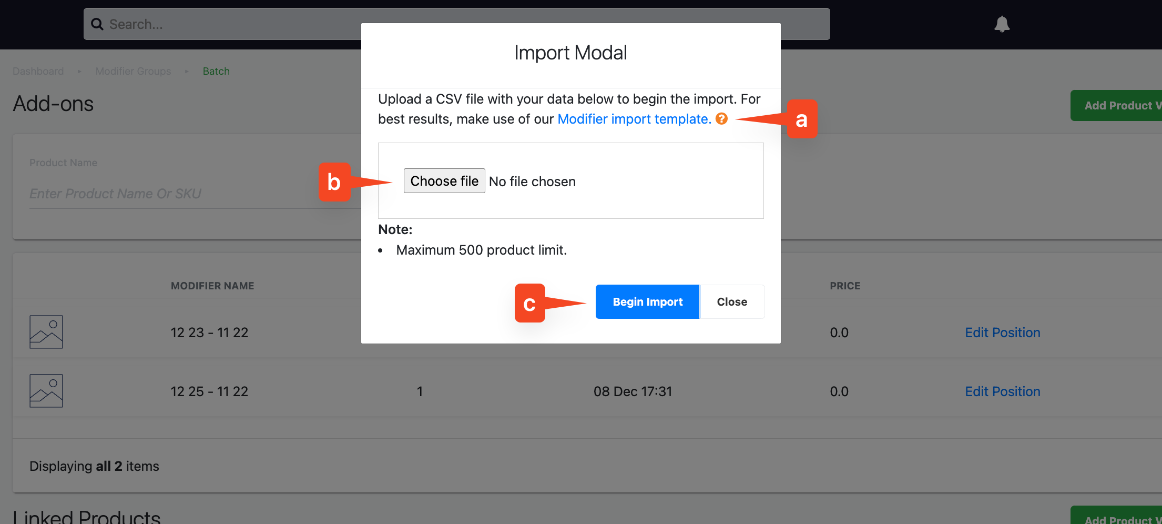Go to Dashboard breadcrumb
This screenshot has width=1162, height=524.
click(x=38, y=71)
